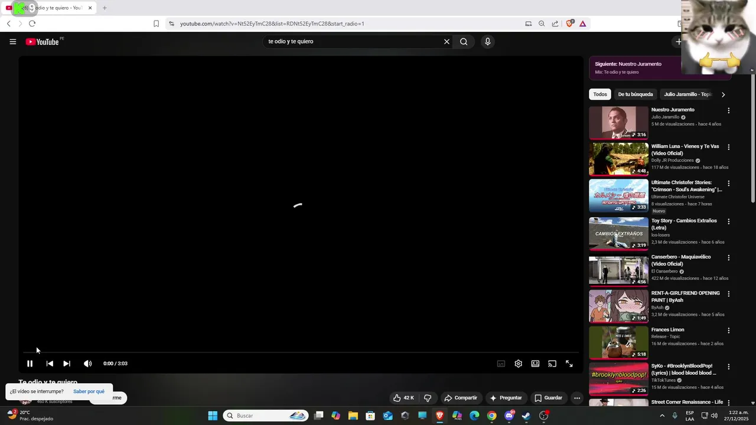
Task: Click 'Frances Limon' video title
Action: coord(668,330)
